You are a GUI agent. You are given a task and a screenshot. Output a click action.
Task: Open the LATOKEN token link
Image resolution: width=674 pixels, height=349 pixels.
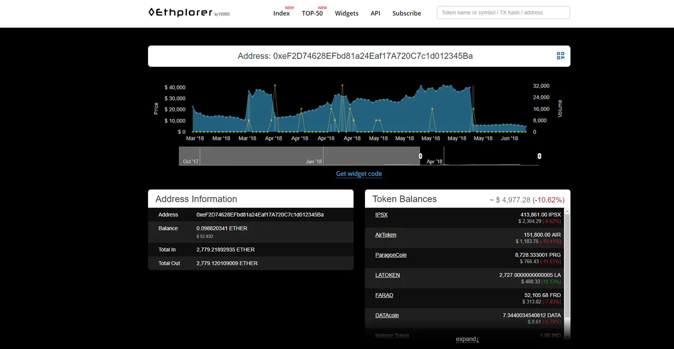click(x=388, y=275)
